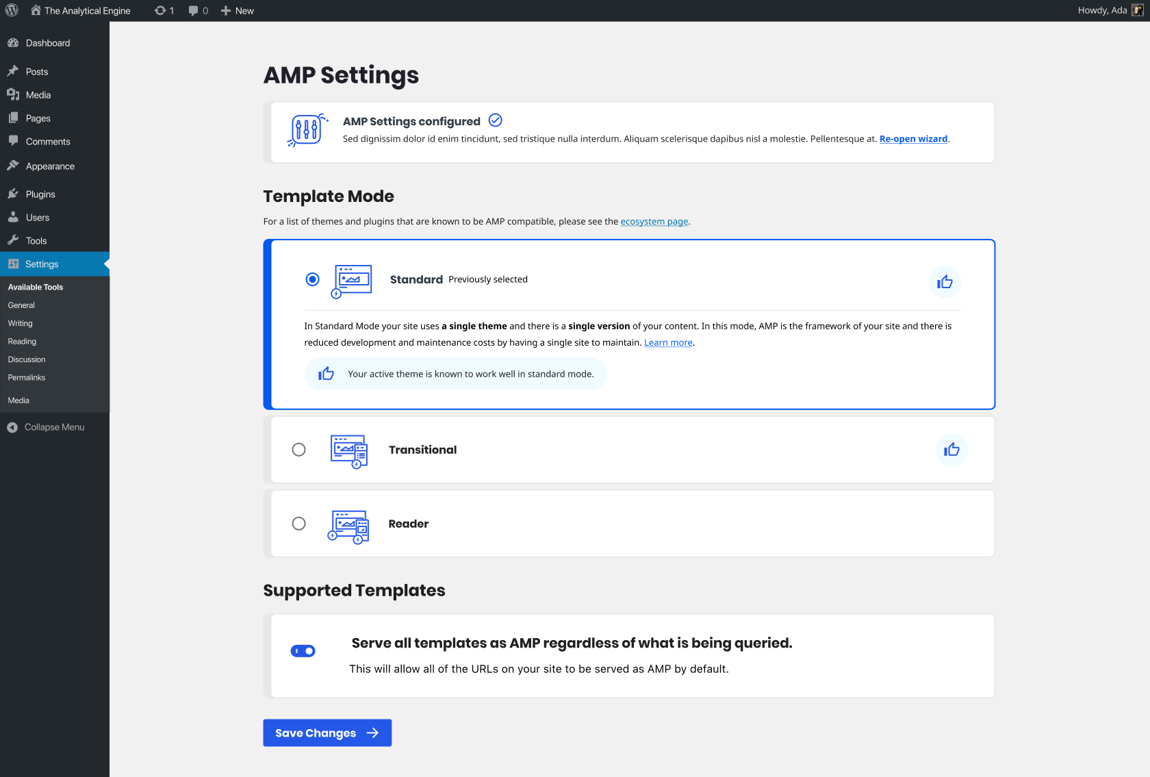Open General settings submenu
The image size is (1150, 777).
point(21,305)
